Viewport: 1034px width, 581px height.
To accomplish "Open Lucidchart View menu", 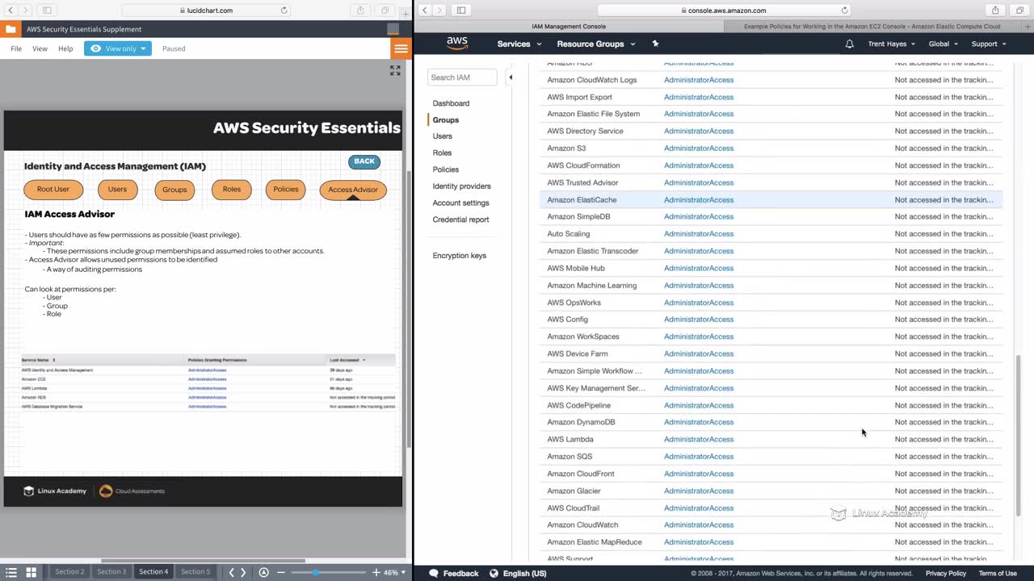I will pyautogui.click(x=40, y=48).
